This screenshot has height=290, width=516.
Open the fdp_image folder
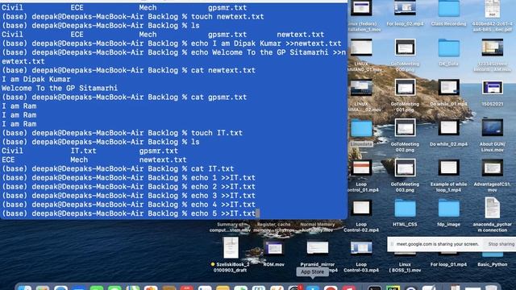pyautogui.click(x=448, y=208)
